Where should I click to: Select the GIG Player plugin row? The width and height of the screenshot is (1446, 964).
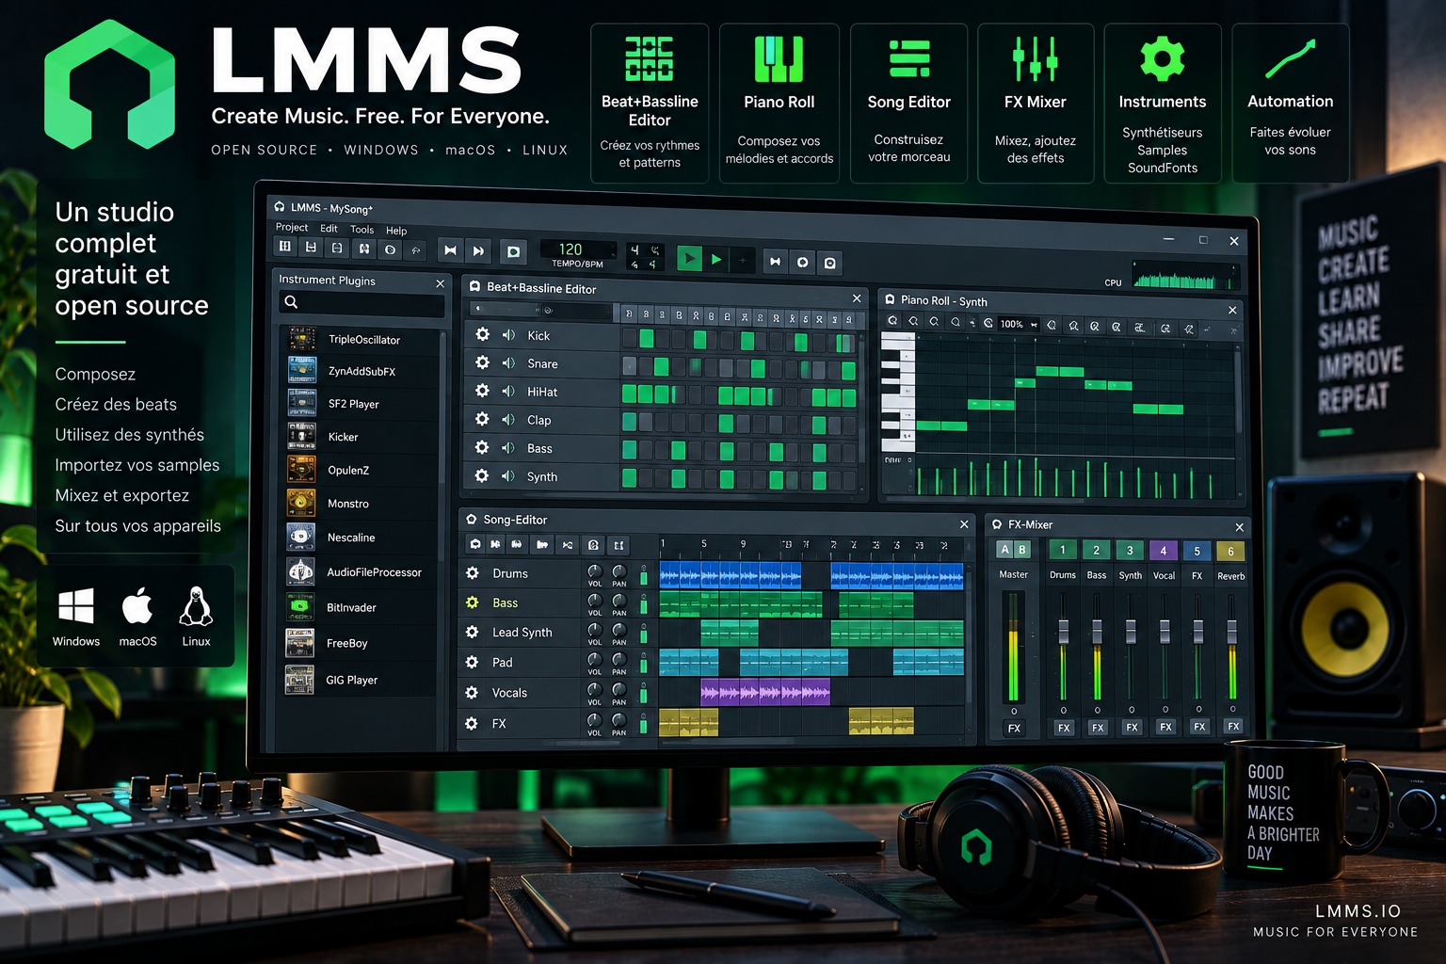pyautogui.click(x=361, y=680)
